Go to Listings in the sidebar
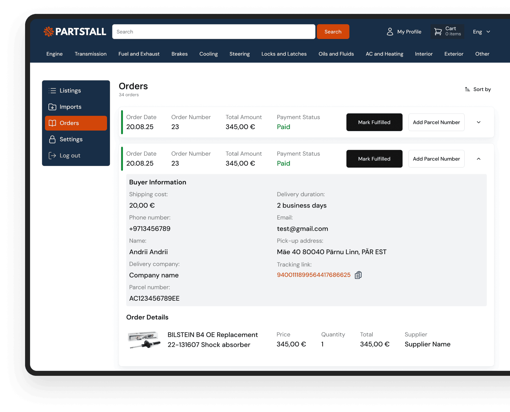 pyautogui.click(x=76, y=90)
